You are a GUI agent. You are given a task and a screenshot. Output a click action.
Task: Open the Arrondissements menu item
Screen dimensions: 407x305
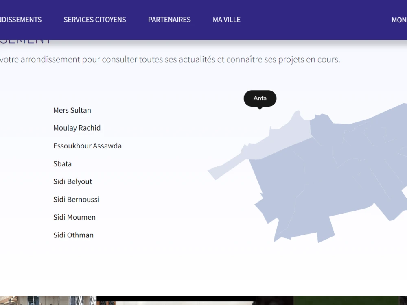pyautogui.click(x=20, y=20)
